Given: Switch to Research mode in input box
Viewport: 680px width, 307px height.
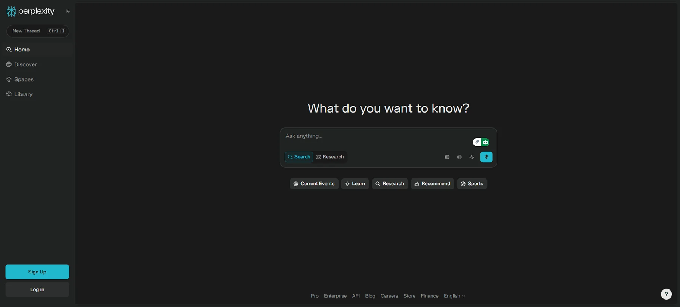Looking at the screenshot, I should tap(330, 157).
